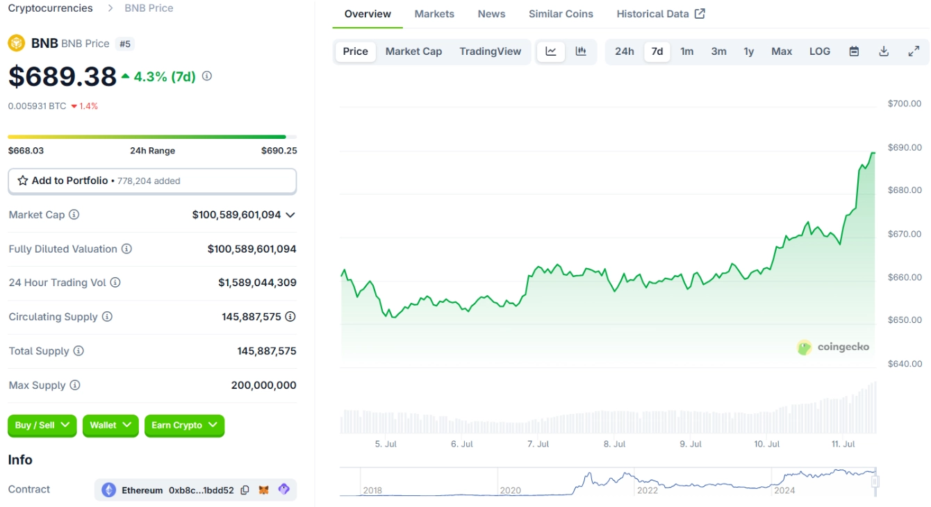
Task: Open the Historical Data tab
Action: click(660, 14)
